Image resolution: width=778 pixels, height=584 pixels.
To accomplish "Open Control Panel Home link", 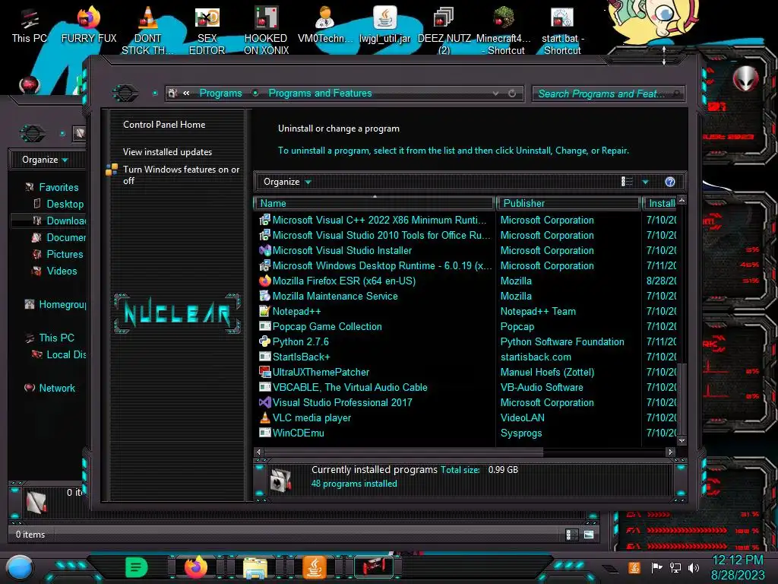I will click(x=164, y=125).
